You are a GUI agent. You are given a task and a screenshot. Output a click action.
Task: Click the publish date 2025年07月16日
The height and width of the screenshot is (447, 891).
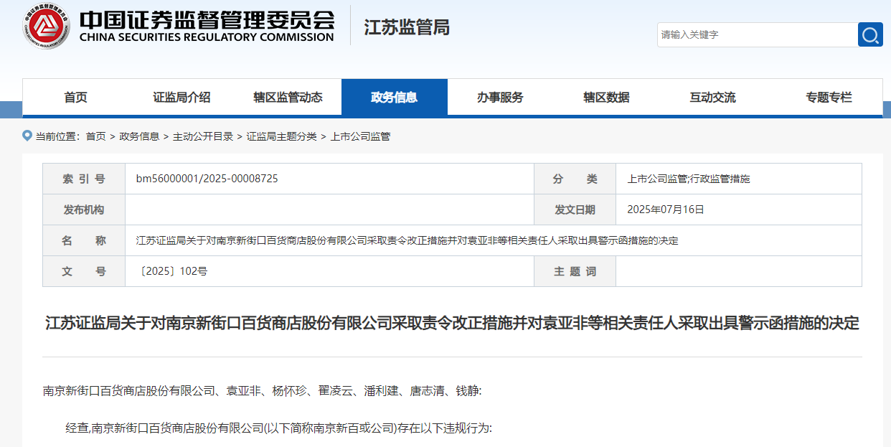point(666,210)
